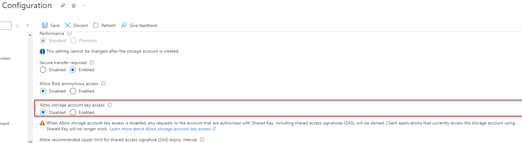Show info for SAS expiry interval limit
The image size is (522, 143).
coord(202,140)
